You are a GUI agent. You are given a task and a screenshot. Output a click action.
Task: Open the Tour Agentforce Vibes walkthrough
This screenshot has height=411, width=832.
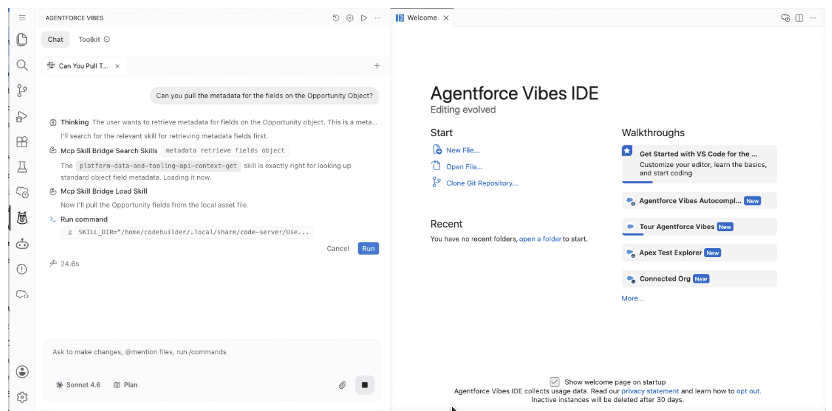pyautogui.click(x=699, y=226)
